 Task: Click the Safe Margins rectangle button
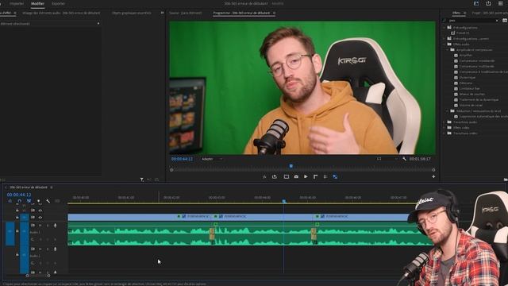pyautogui.click(x=287, y=176)
